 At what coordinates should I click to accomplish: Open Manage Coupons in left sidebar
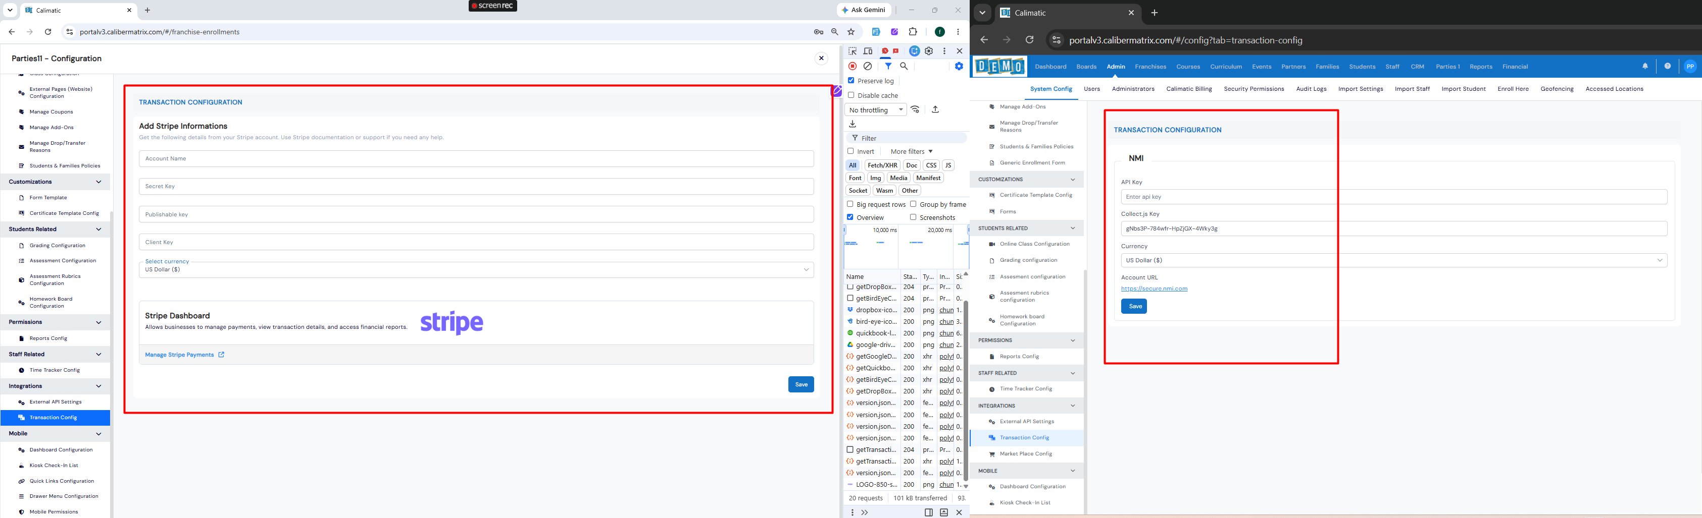[x=51, y=112]
